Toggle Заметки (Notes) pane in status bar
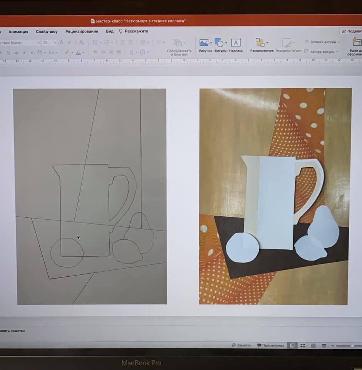The height and width of the screenshot is (370, 362). pos(241,345)
